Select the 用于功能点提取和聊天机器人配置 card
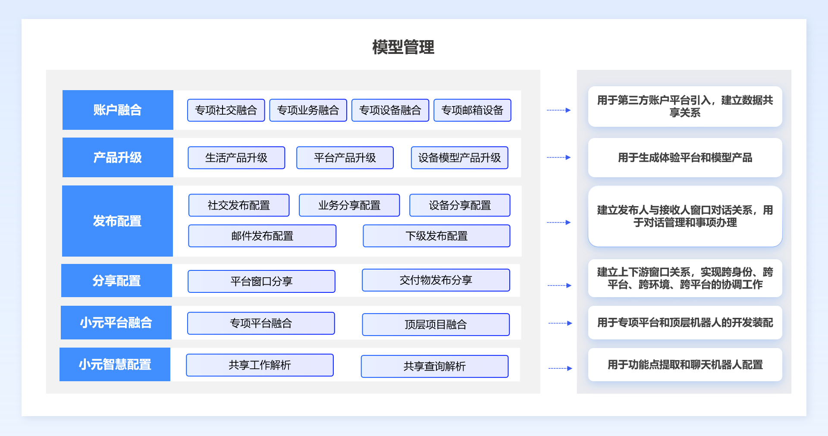This screenshot has height=436, width=828. [685, 365]
